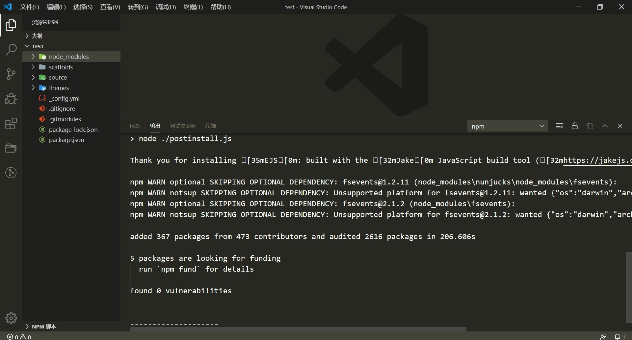Viewport: 632px width, 340px height.
Task: Switch to the 输出 panel tab
Action: coord(155,126)
